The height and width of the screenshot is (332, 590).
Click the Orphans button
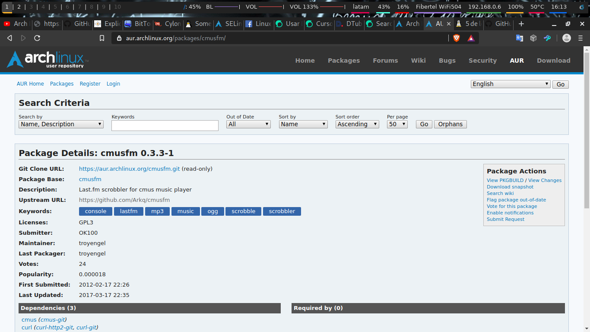[x=450, y=124]
